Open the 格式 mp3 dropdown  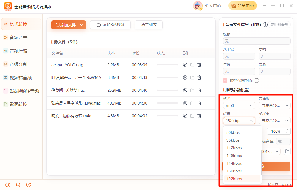point(239,105)
